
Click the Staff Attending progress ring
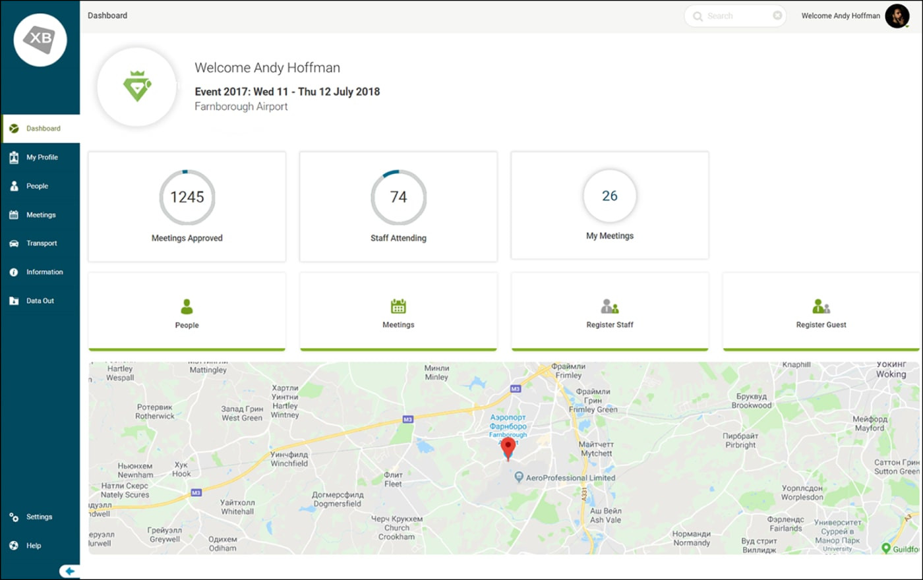pos(398,197)
